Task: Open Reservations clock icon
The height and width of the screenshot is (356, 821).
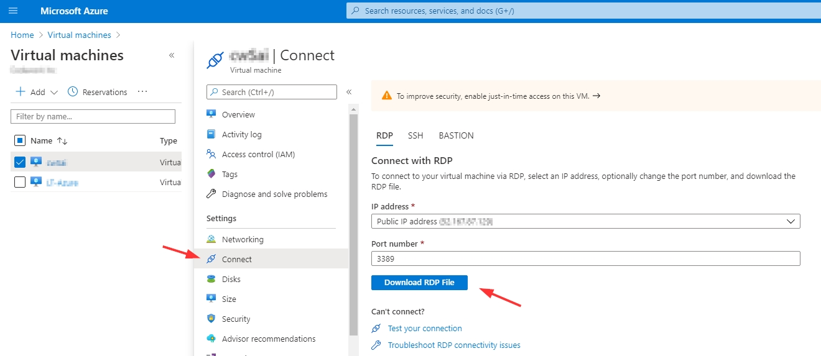Action: click(73, 91)
